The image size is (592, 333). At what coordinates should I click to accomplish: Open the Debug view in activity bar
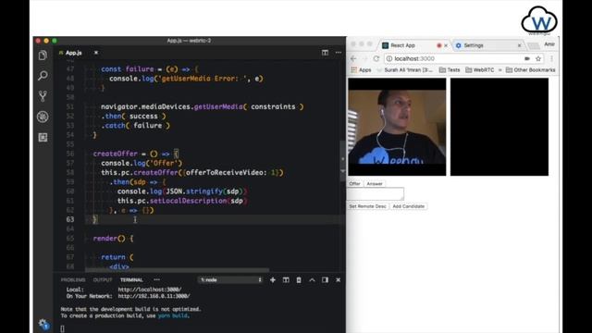tap(43, 117)
